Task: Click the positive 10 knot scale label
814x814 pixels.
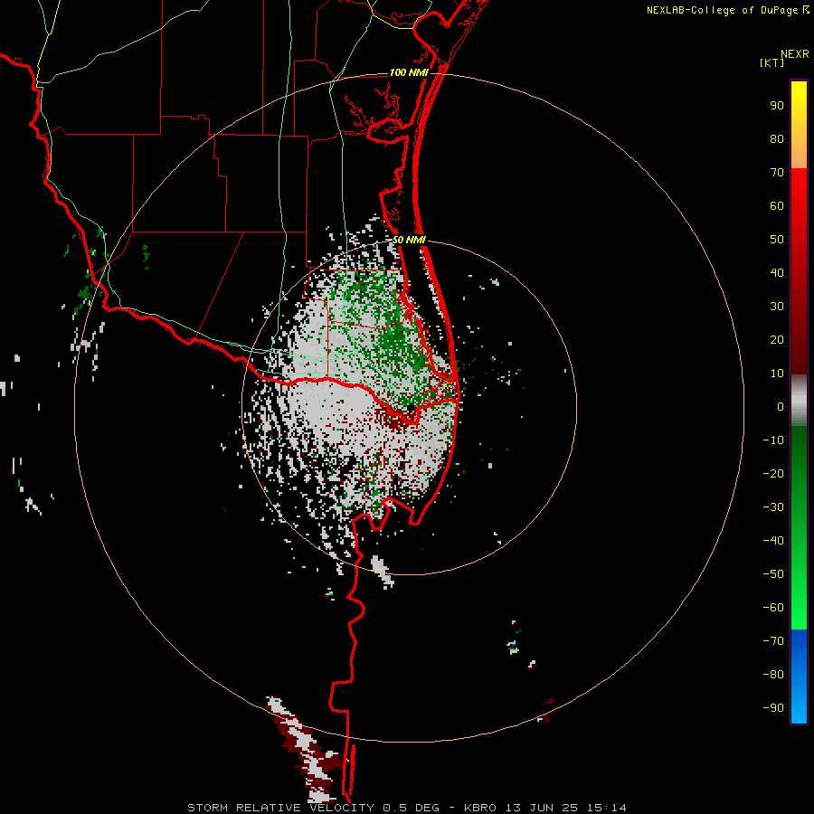Action: 777,374
